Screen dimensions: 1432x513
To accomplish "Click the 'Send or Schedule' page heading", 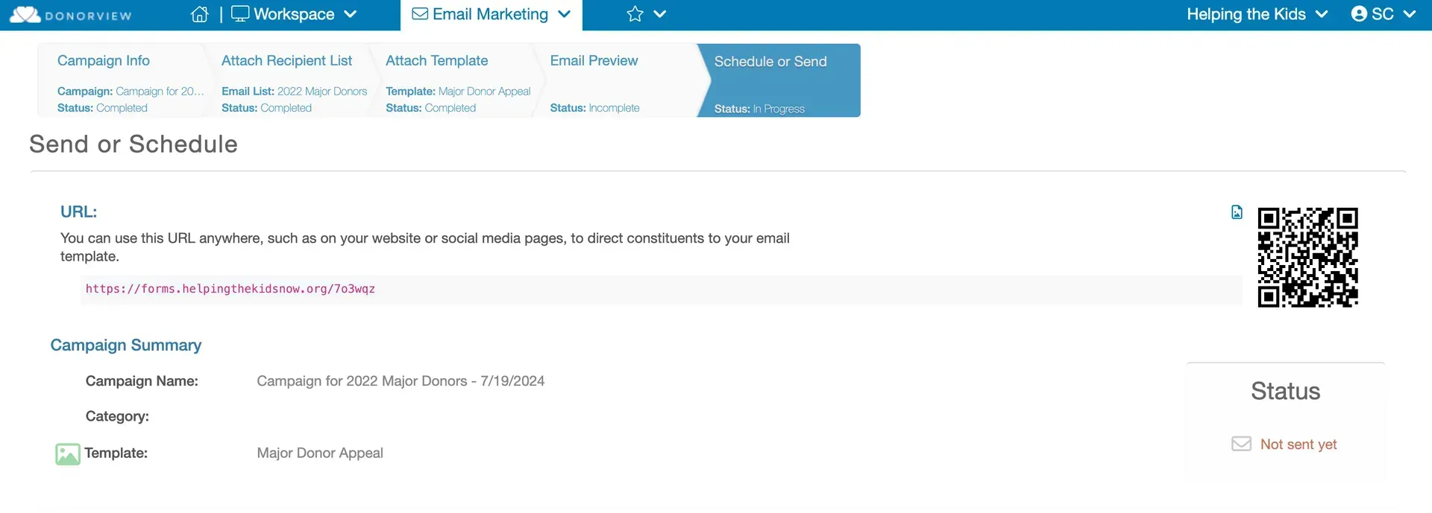I will click(134, 144).
